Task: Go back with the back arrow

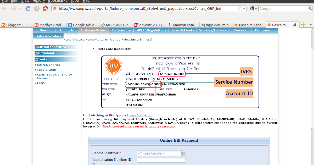Action: point(4,8)
